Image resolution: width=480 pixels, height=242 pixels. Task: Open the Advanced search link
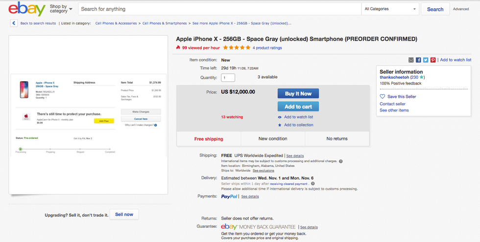pyautogui.click(x=461, y=9)
